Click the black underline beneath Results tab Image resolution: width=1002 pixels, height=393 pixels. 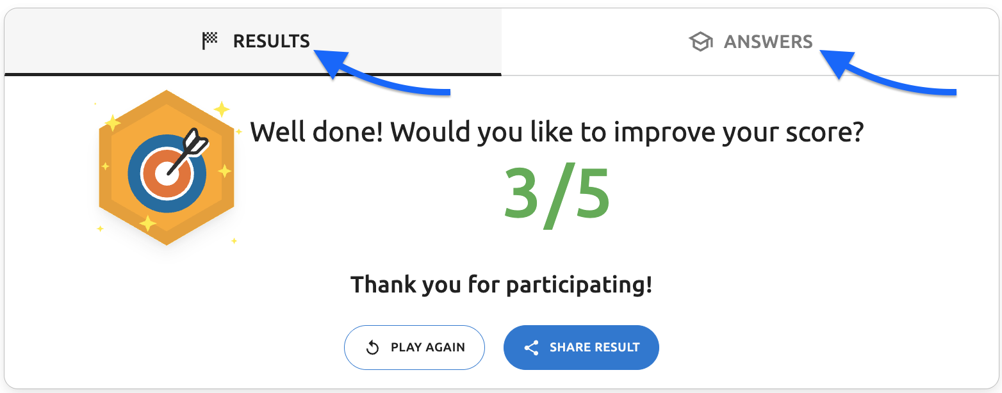click(252, 74)
